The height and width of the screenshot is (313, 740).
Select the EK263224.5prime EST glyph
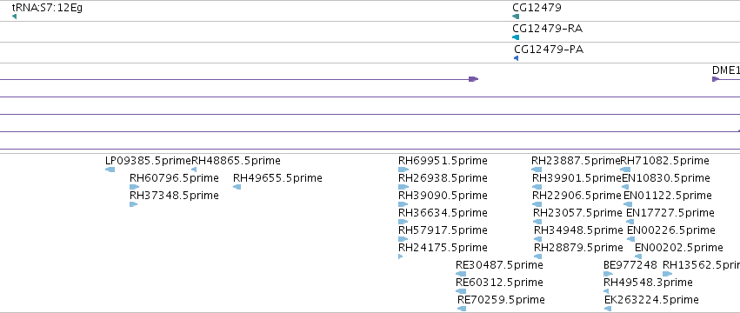[608, 309]
